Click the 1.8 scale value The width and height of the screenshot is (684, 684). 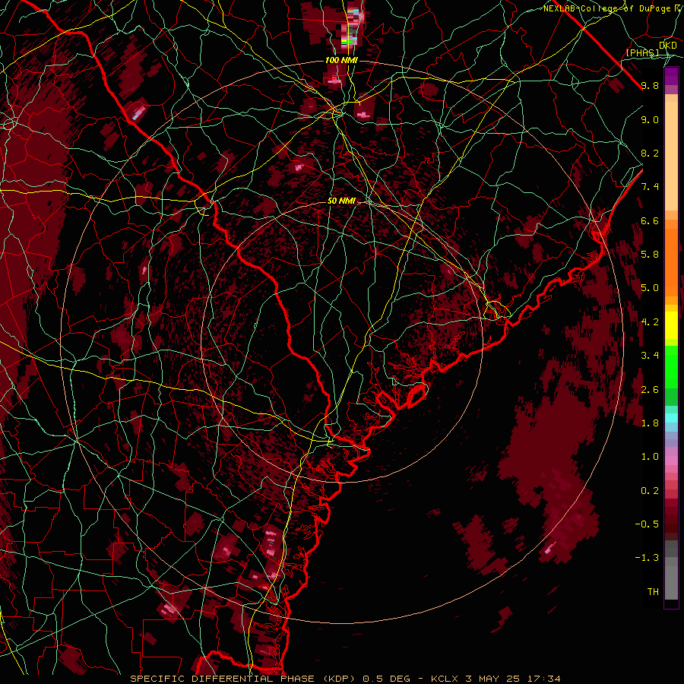click(650, 423)
